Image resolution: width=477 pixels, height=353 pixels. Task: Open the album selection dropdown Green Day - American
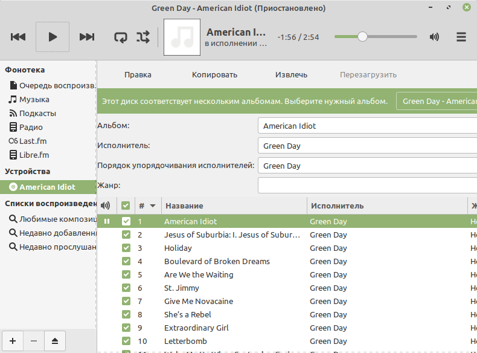[x=437, y=101]
